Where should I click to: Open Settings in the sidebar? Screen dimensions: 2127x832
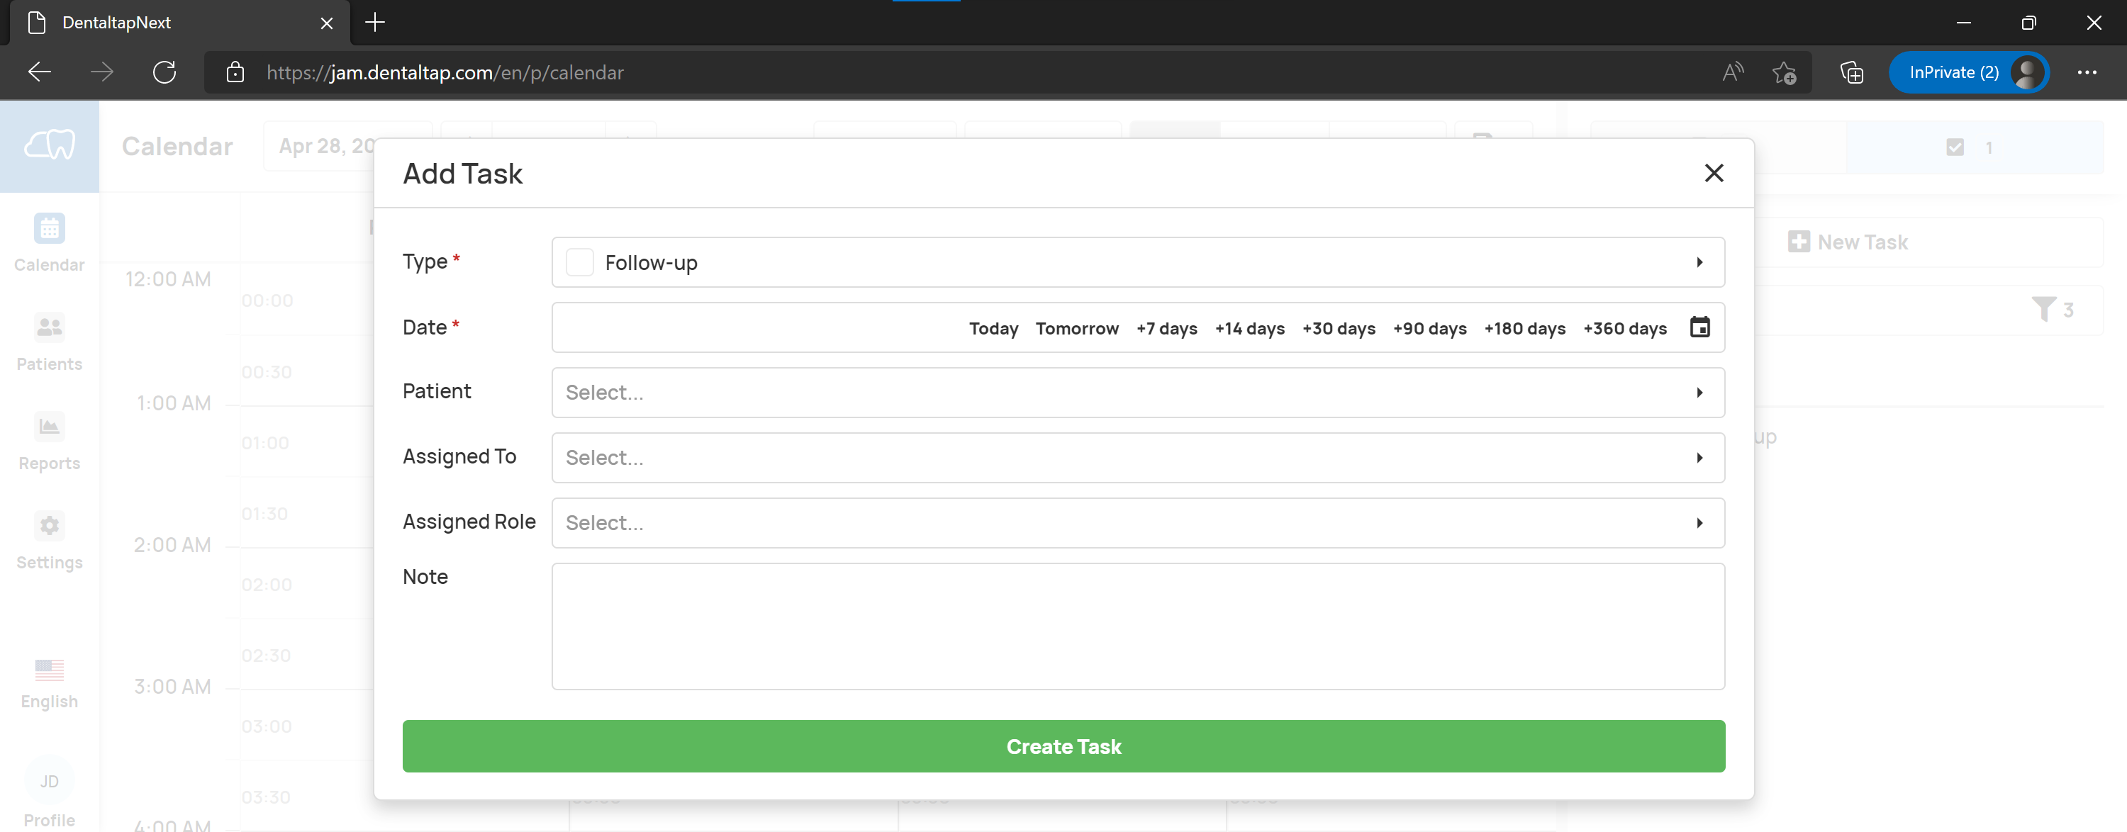(50, 541)
